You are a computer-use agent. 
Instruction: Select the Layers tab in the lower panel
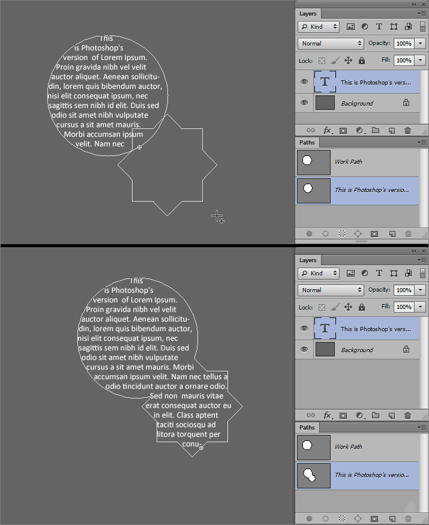308,260
